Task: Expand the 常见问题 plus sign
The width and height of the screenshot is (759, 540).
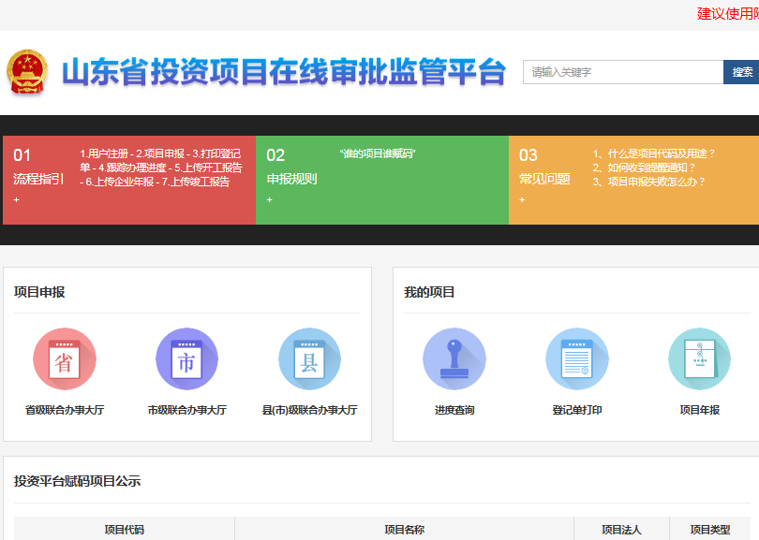Action: [522, 199]
